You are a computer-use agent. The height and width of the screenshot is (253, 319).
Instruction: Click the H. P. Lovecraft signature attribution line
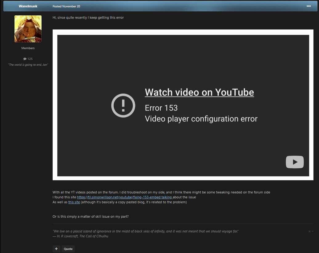(x=80, y=236)
